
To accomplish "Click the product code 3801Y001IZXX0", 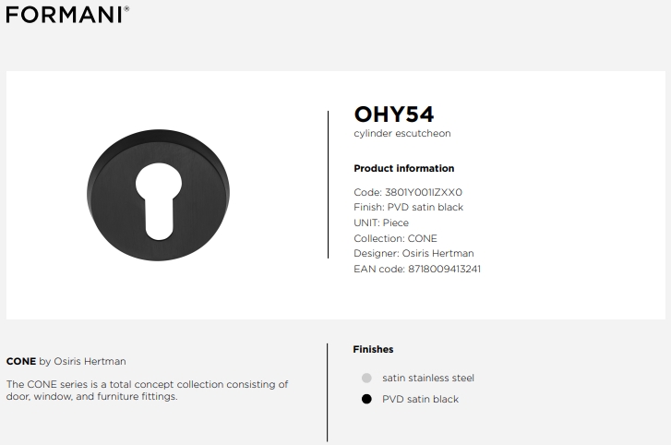I will click(x=424, y=192).
